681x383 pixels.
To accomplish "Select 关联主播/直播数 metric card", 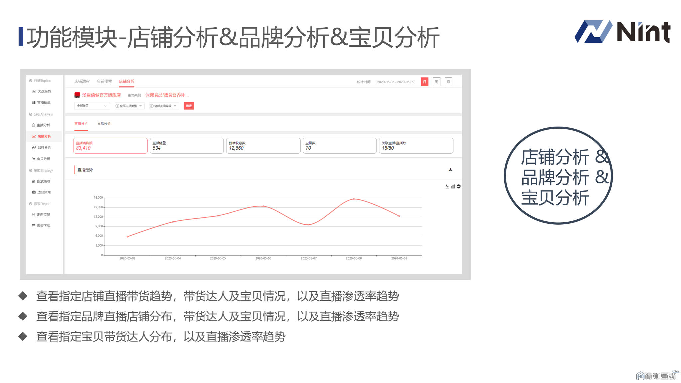I will pyautogui.click(x=416, y=146).
